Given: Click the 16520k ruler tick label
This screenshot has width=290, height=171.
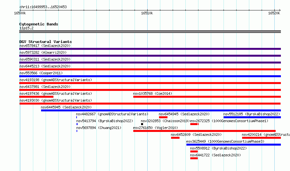Looking at the screenshot, I should pos(274,13).
